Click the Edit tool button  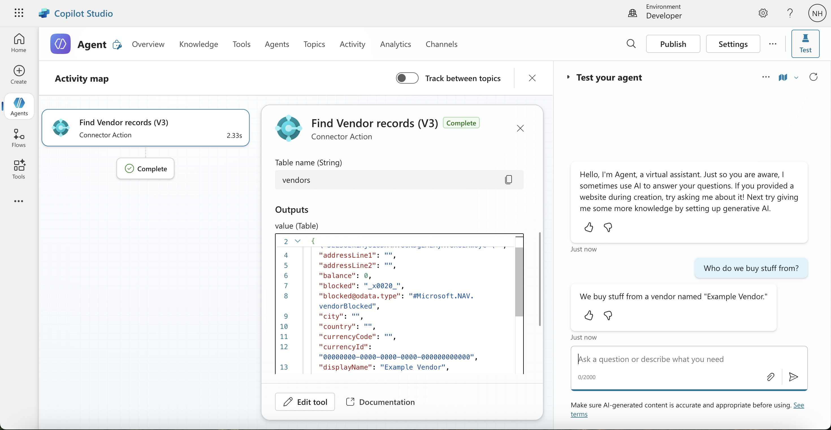(x=304, y=402)
